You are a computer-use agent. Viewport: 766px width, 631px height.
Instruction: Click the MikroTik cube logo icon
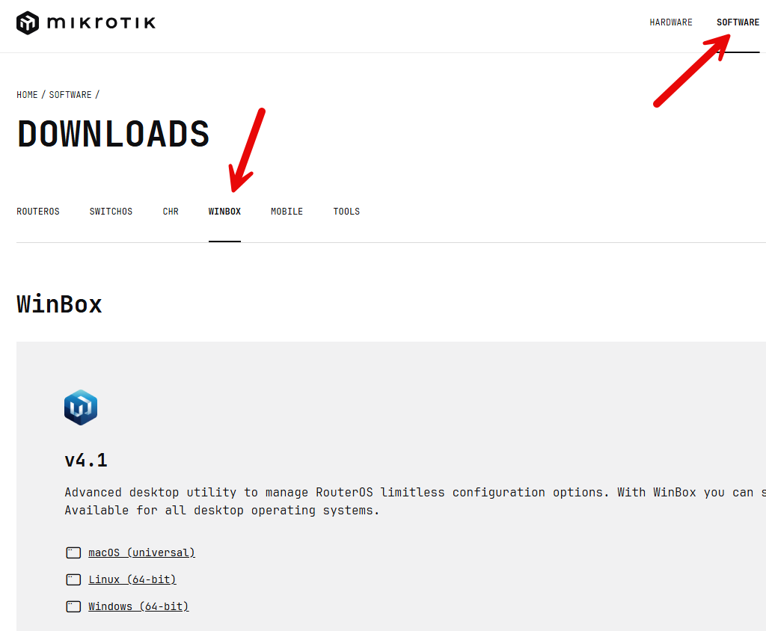pyautogui.click(x=28, y=22)
